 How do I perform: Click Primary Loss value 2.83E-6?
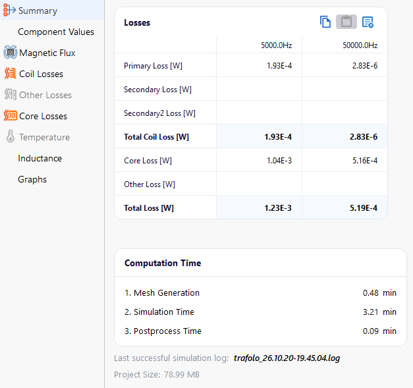click(x=365, y=66)
